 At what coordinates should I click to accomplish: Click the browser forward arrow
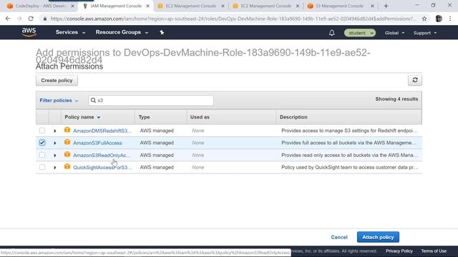click(19, 19)
